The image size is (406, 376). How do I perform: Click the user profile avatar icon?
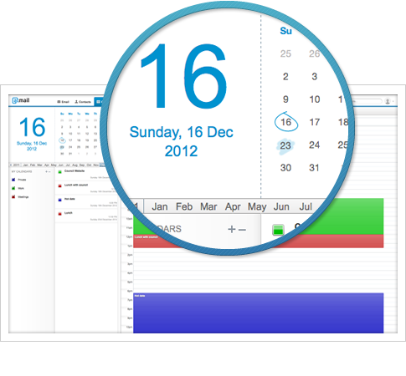[x=388, y=101]
